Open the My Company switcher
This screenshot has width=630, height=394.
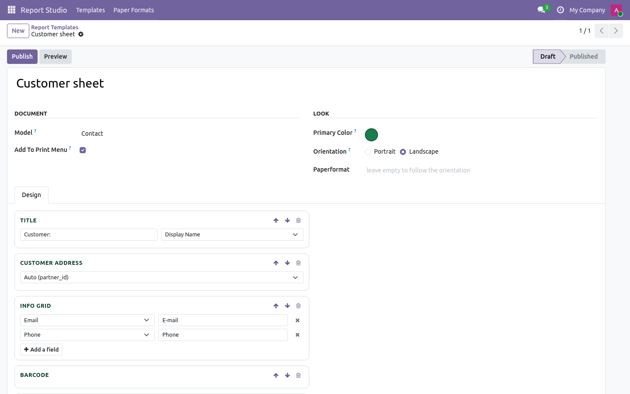pos(587,10)
